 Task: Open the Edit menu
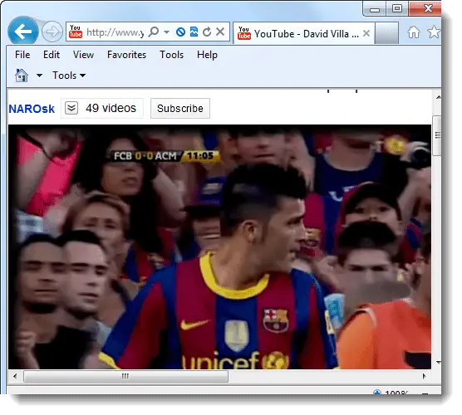[52, 55]
